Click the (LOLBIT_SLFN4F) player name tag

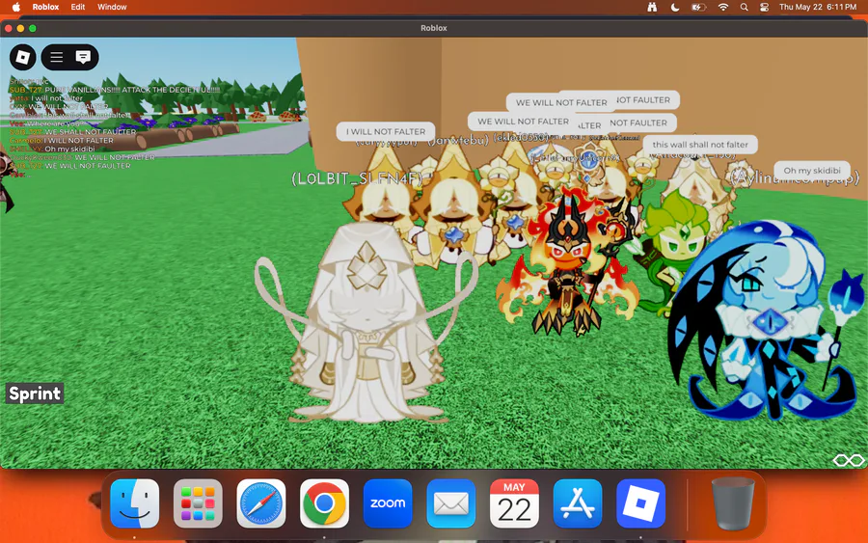pos(357,178)
